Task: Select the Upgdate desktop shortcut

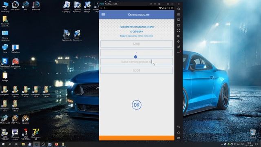Action: 26,119
